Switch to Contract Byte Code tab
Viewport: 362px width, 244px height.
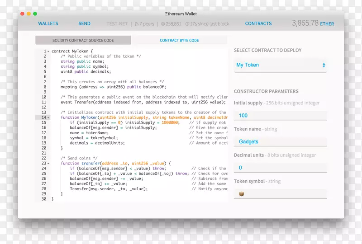pyautogui.click(x=179, y=41)
